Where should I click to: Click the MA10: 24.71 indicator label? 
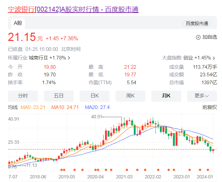pyautogui.click(x=65, y=107)
